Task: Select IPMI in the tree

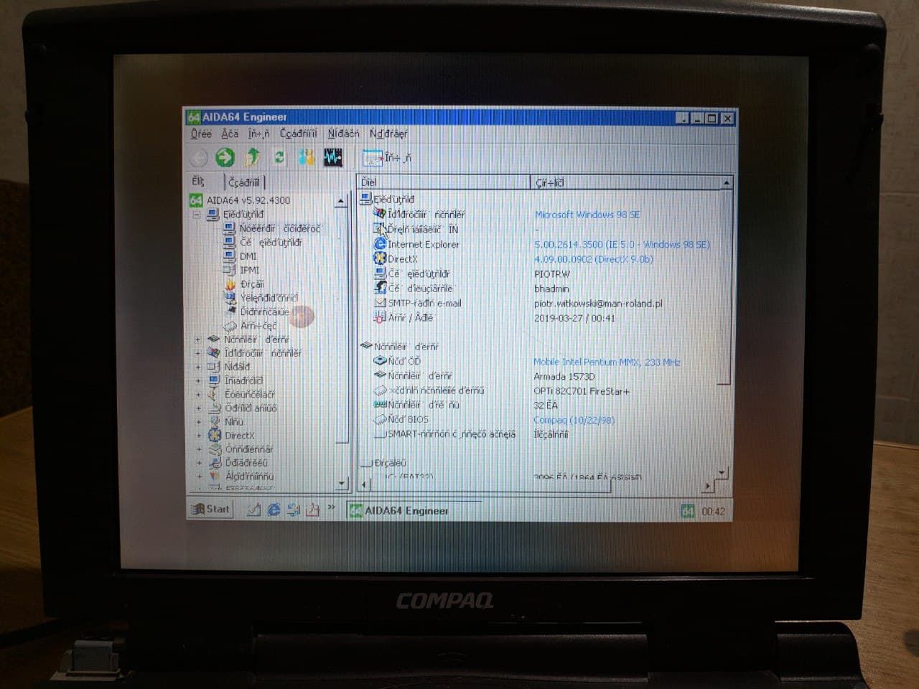Action: [x=249, y=270]
